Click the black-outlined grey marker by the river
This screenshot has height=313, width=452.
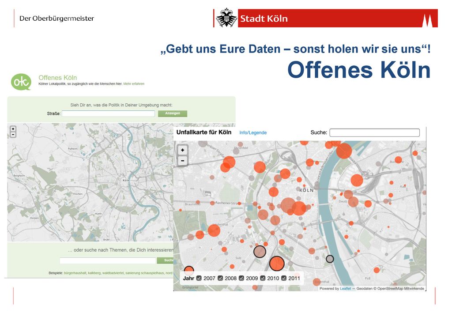point(330,259)
